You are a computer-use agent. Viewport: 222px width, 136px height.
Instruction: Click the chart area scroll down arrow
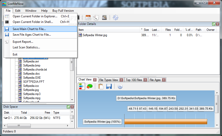click(217, 125)
